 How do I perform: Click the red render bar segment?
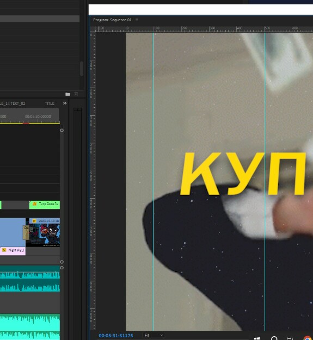click(x=26, y=123)
